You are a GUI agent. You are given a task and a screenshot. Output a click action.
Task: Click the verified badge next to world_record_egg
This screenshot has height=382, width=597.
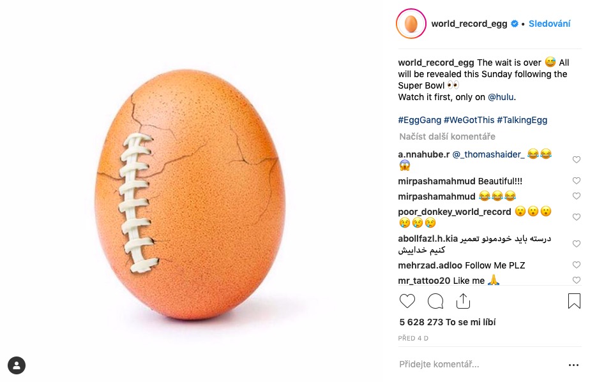tap(513, 24)
